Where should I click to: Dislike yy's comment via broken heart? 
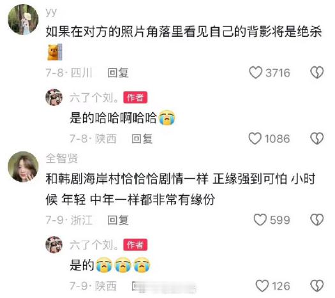click(316, 72)
